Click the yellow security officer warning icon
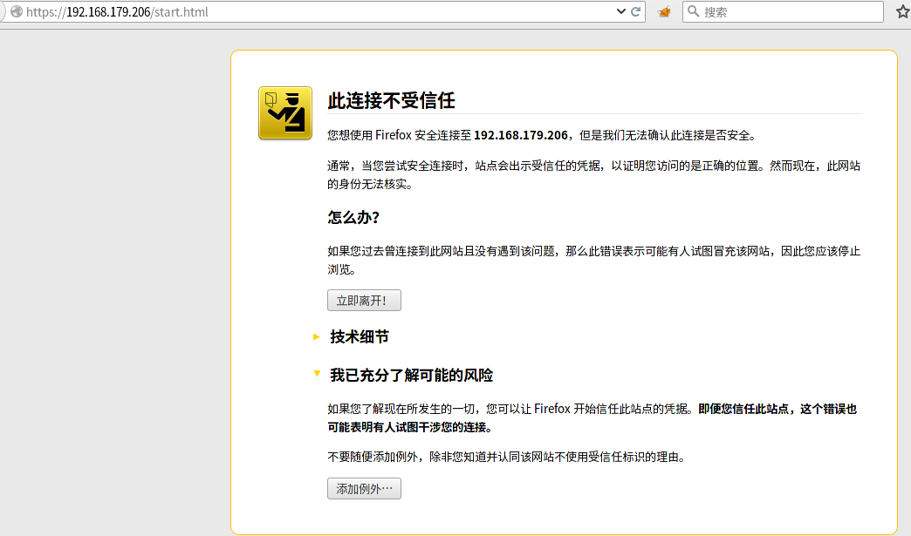 click(285, 113)
